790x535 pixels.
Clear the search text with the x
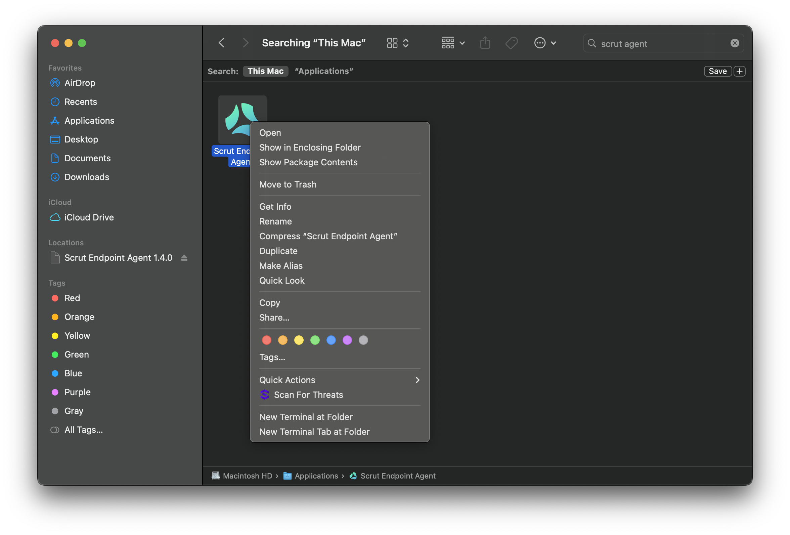point(735,43)
